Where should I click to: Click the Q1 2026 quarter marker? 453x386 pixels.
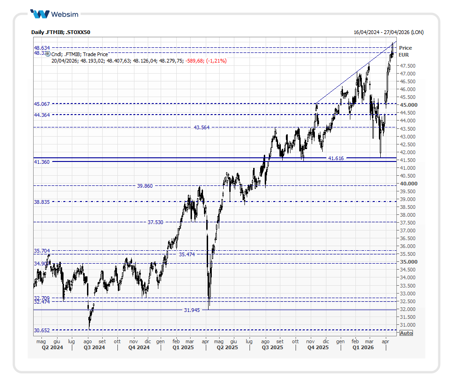(x=363, y=348)
